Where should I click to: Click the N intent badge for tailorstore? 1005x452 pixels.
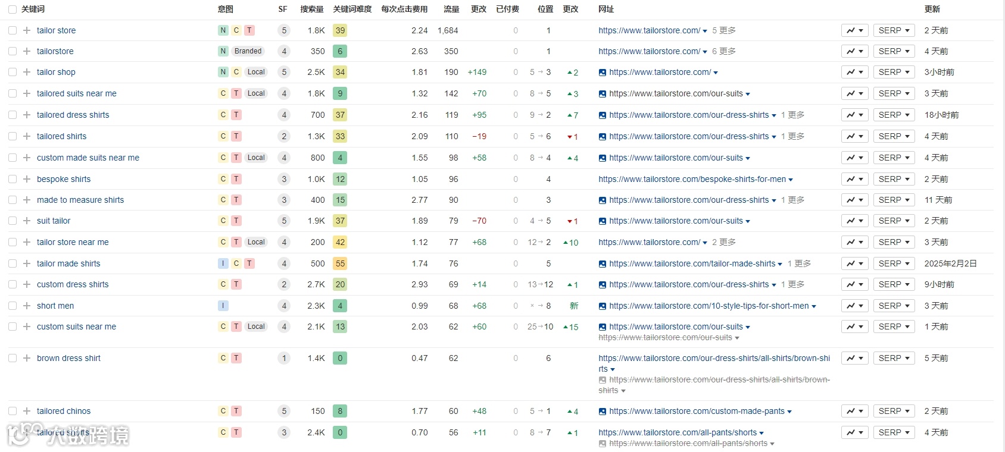(x=223, y=51)
